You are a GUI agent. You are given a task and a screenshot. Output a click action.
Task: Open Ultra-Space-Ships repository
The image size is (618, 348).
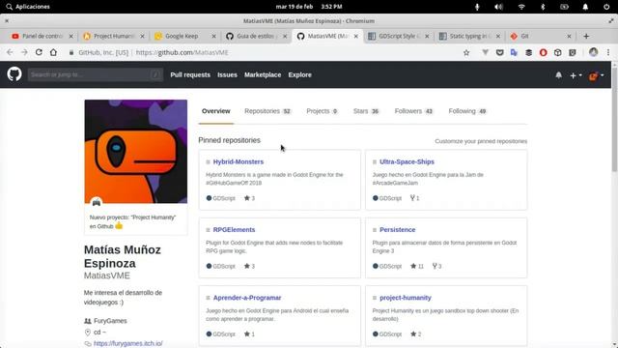tap(407, 161)
